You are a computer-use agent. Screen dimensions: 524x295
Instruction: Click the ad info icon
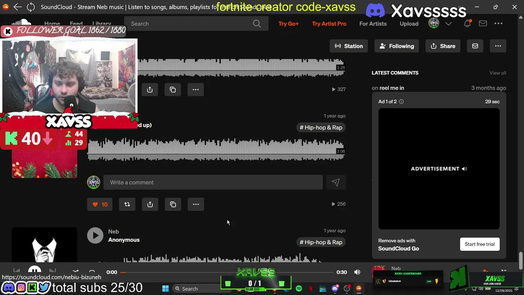[401, 102]
